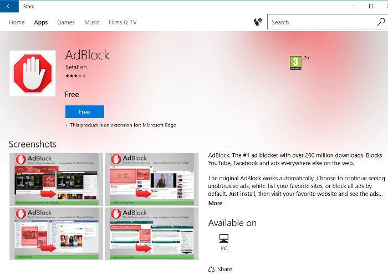Click the PC device icon
This screenshot has width=388, height=274.
224,239
